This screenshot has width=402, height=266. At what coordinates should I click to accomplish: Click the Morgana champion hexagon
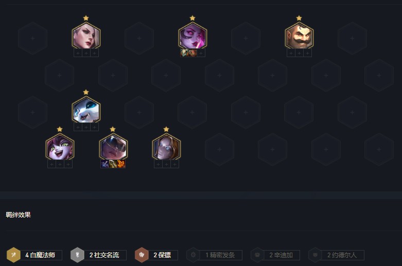[193, 36]
